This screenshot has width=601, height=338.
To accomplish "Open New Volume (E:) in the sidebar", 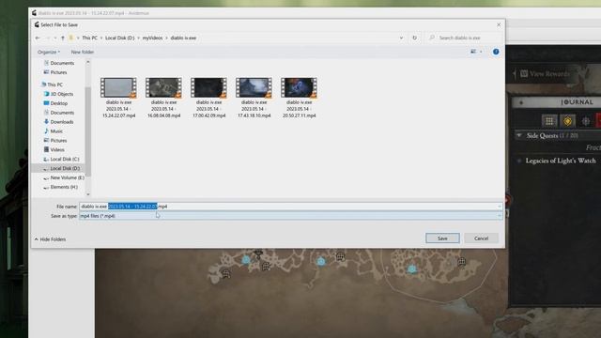I will point(64,177).
